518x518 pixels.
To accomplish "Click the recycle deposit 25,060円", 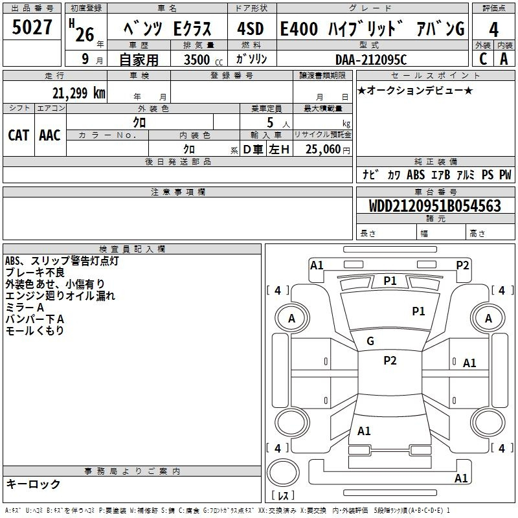I will coord(328,150).
